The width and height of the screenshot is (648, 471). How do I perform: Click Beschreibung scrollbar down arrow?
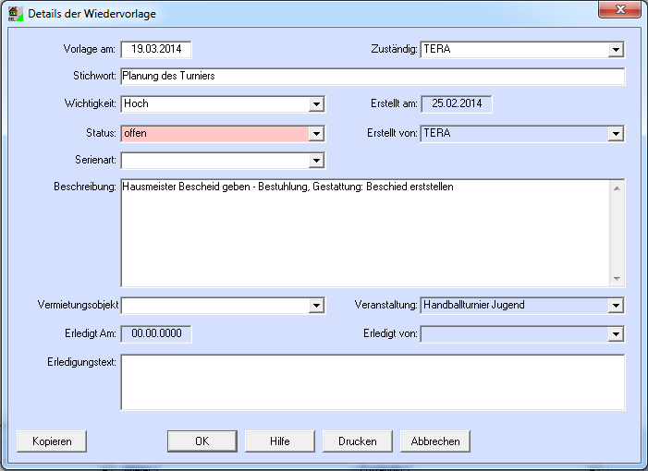(x=617, y=279)
